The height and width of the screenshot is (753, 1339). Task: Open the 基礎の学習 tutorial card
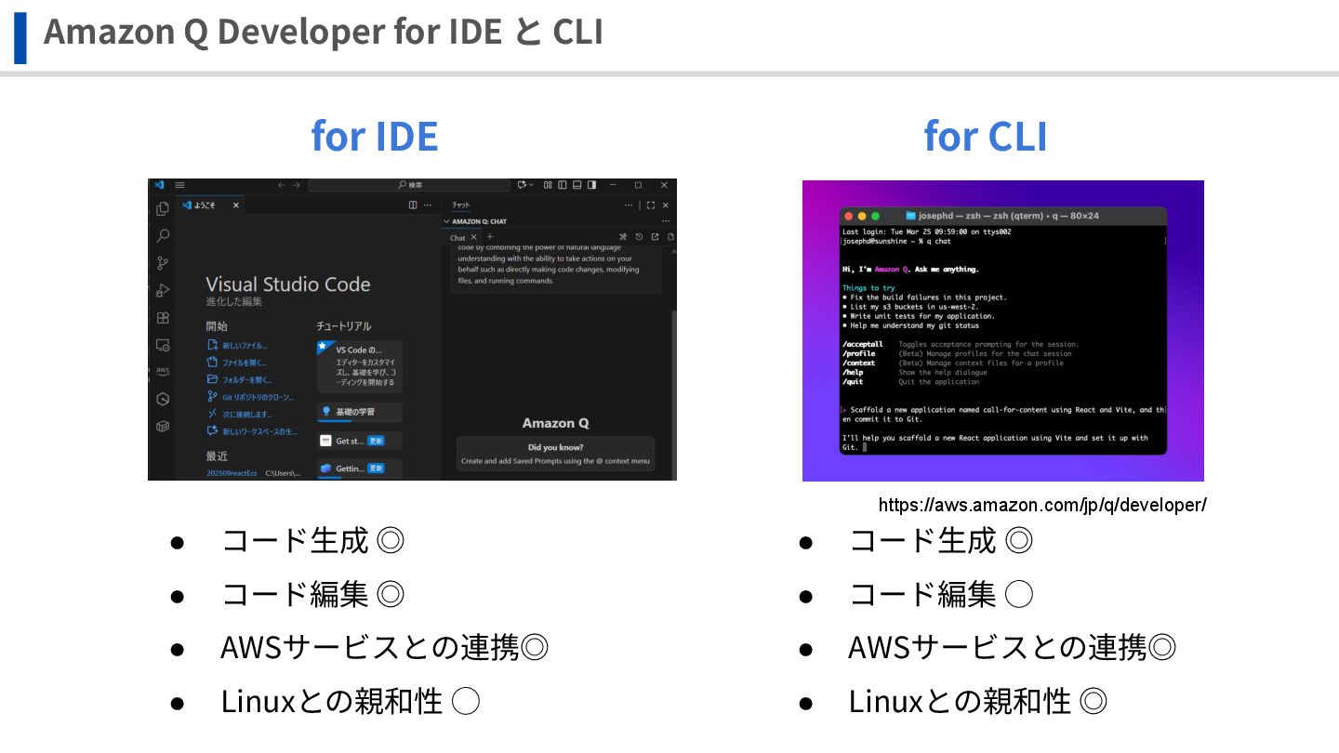[x=360, y=412]
